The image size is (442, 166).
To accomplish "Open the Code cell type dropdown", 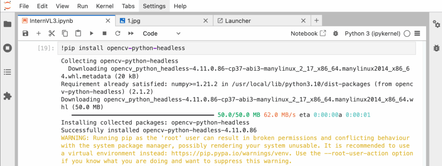I will (161, 34).
